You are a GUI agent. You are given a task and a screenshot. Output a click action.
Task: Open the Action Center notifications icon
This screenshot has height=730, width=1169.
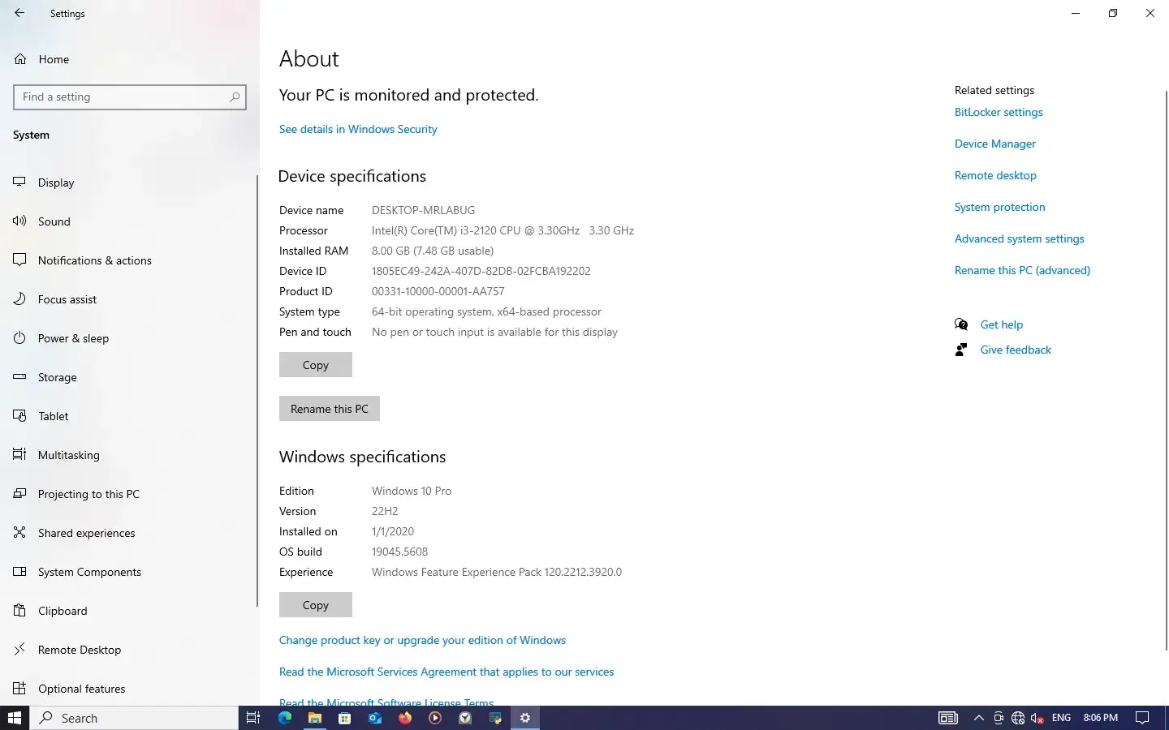coord(1142,718)
